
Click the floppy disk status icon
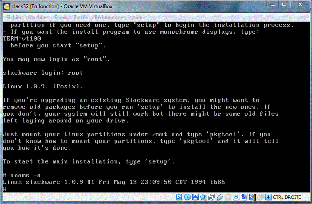click(195, 197)
